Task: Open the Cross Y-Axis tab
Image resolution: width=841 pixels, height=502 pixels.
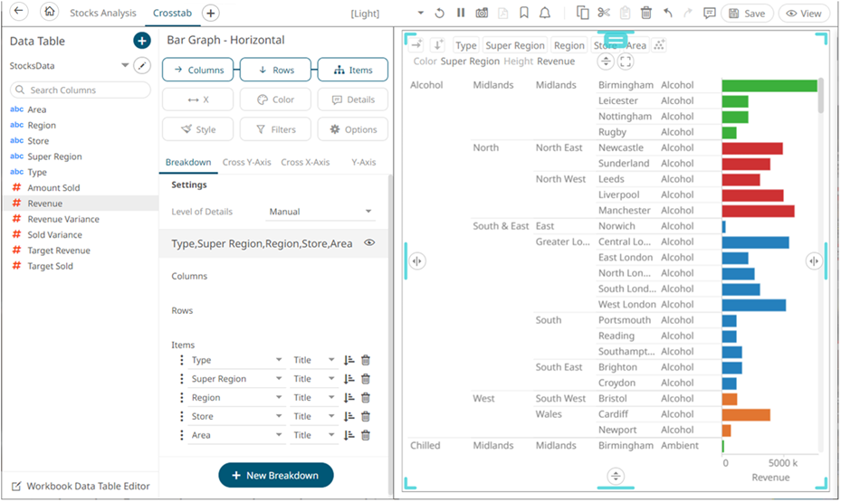Action: click(x=247, y=162)
